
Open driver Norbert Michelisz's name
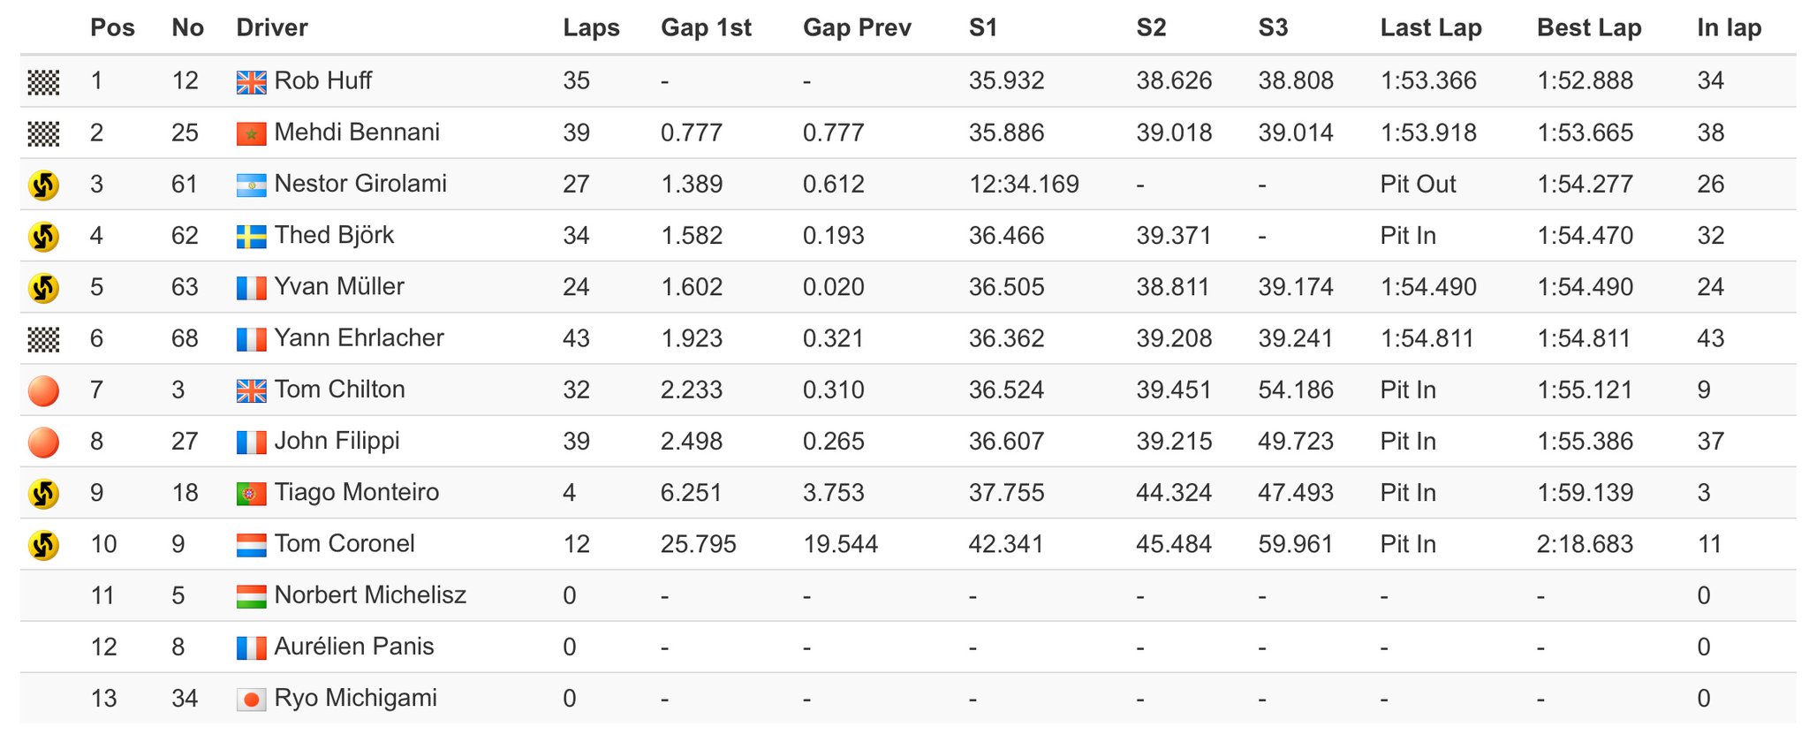coord(370,595)
